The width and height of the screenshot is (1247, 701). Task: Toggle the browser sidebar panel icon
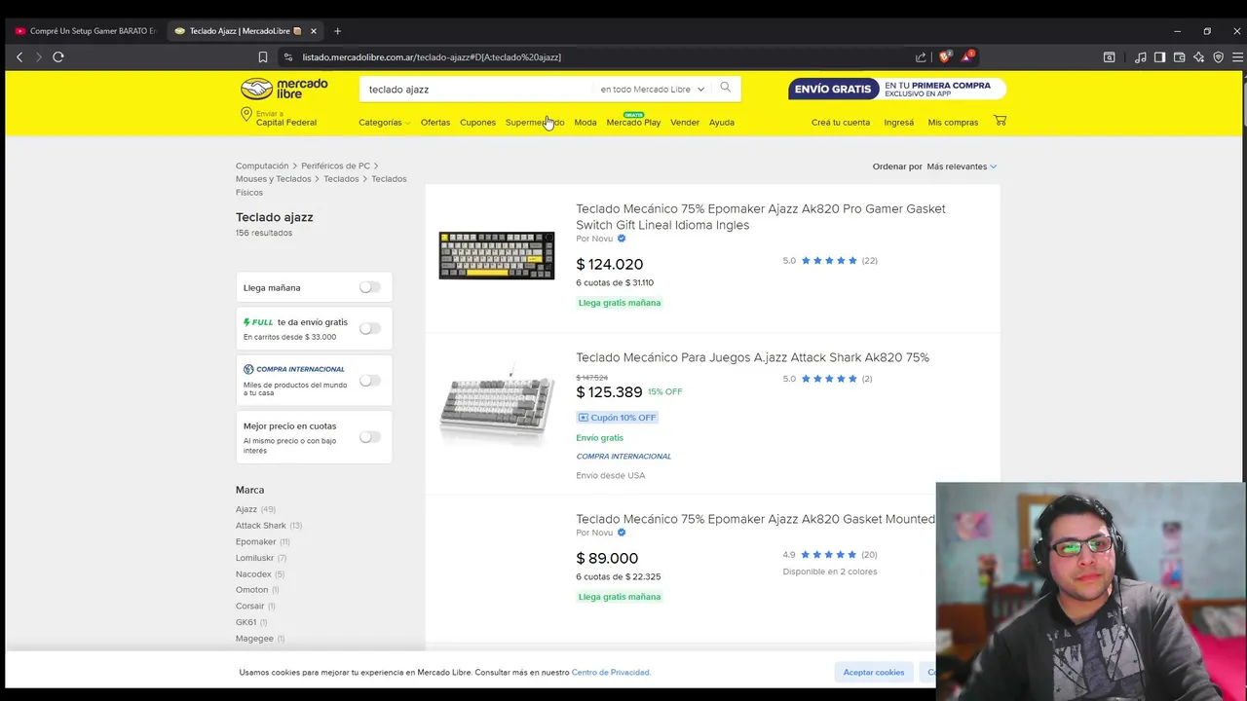click(x=1159, y=56)
